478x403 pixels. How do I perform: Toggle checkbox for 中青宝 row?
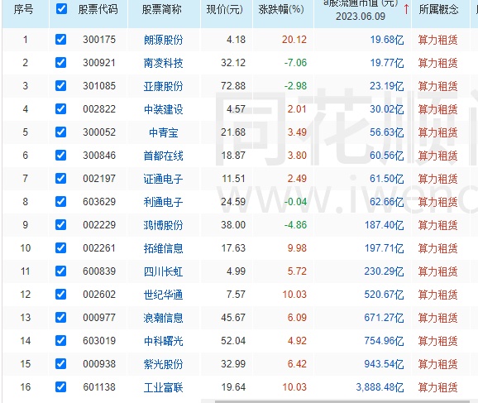(x=60, y=132)
